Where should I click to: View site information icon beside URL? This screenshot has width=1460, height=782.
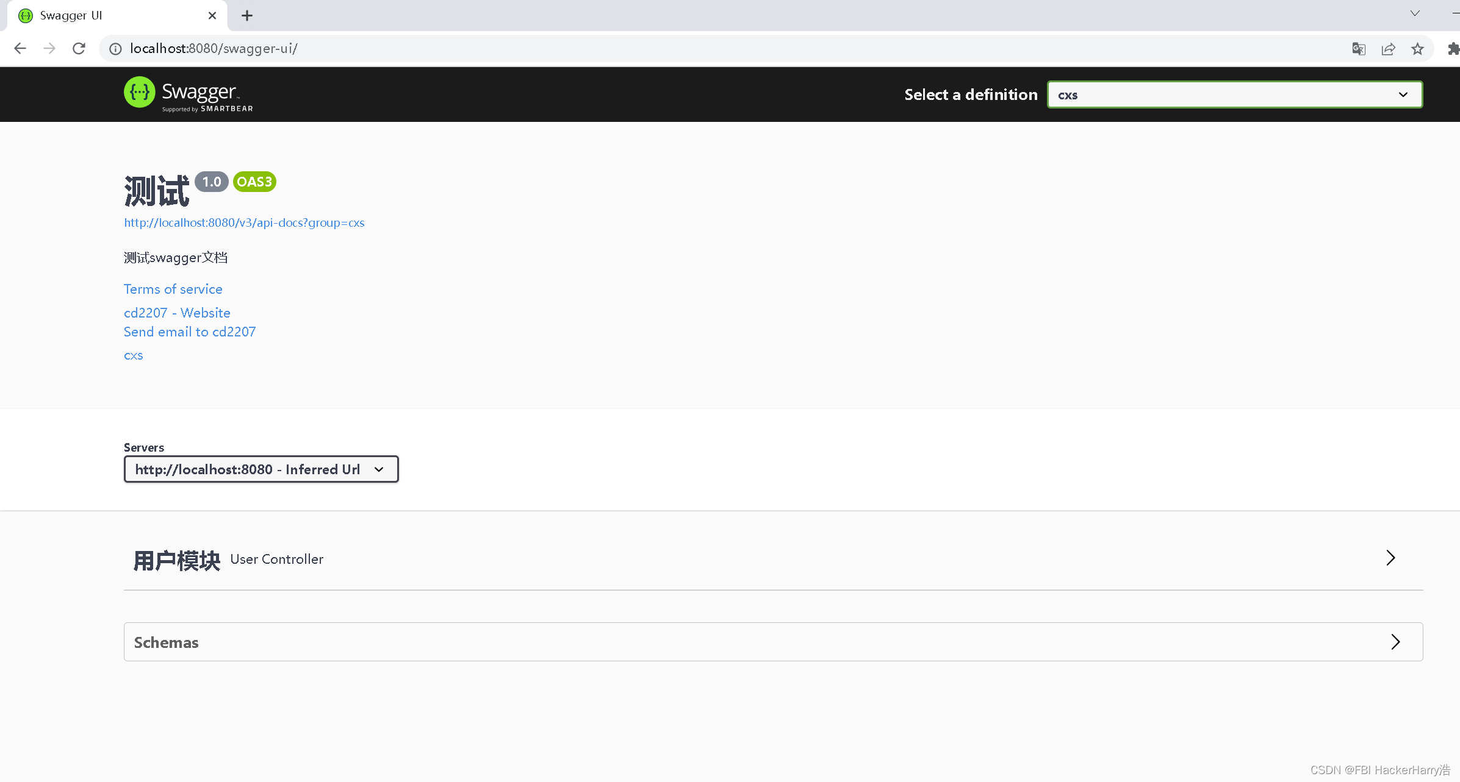[115, 49]
